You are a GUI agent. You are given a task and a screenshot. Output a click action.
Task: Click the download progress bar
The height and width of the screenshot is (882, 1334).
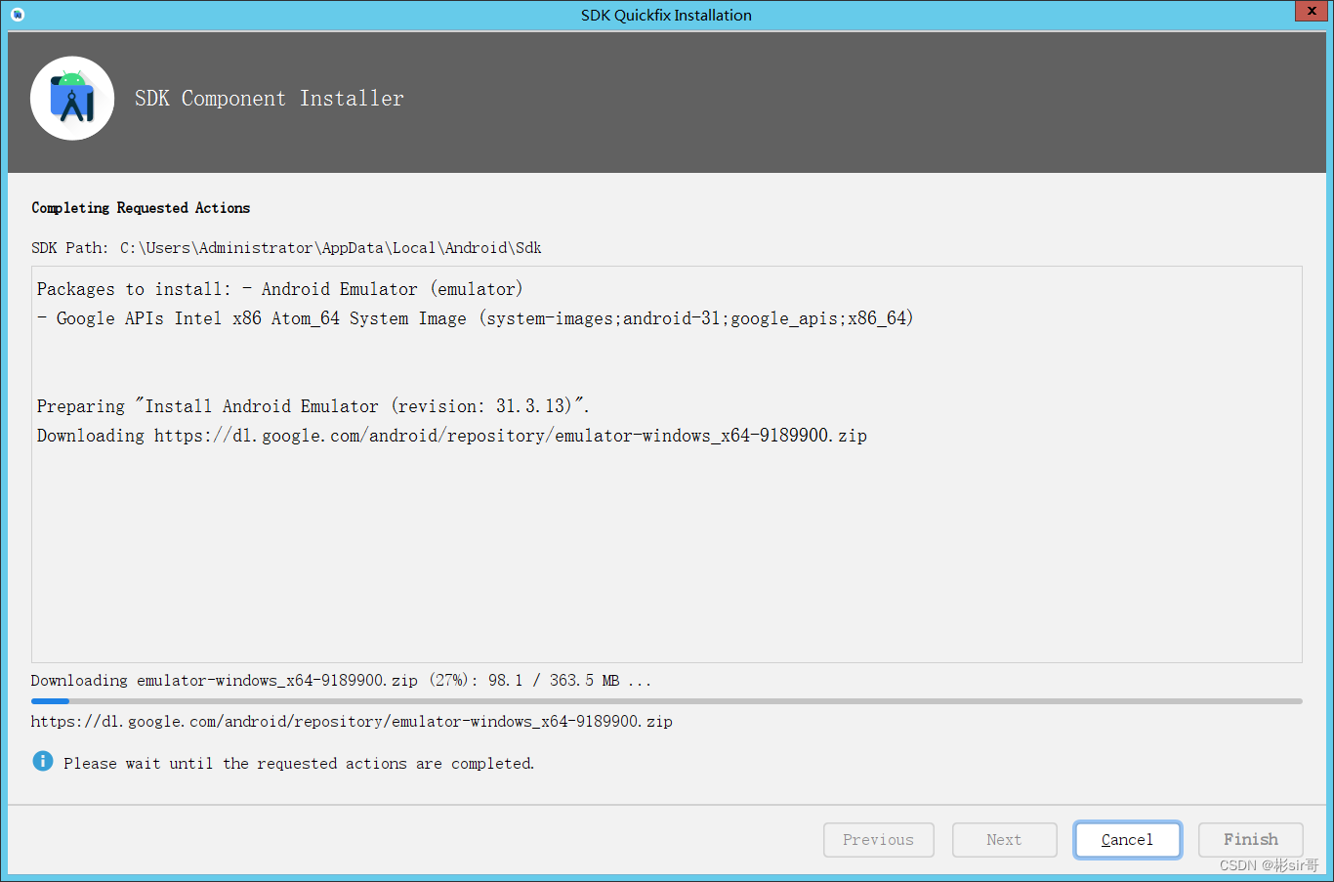click(666, 701)
